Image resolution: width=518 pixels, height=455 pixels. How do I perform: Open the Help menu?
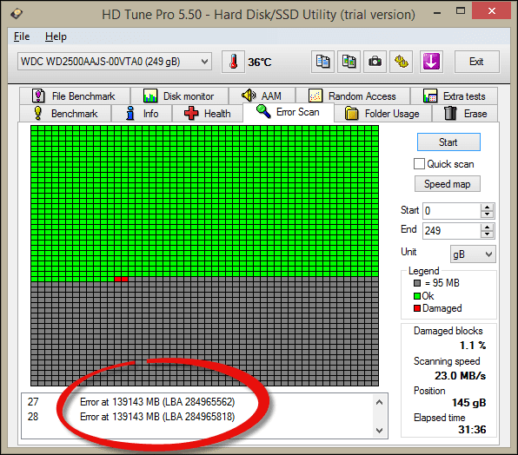pyautogui.click(x=56, y=36)
